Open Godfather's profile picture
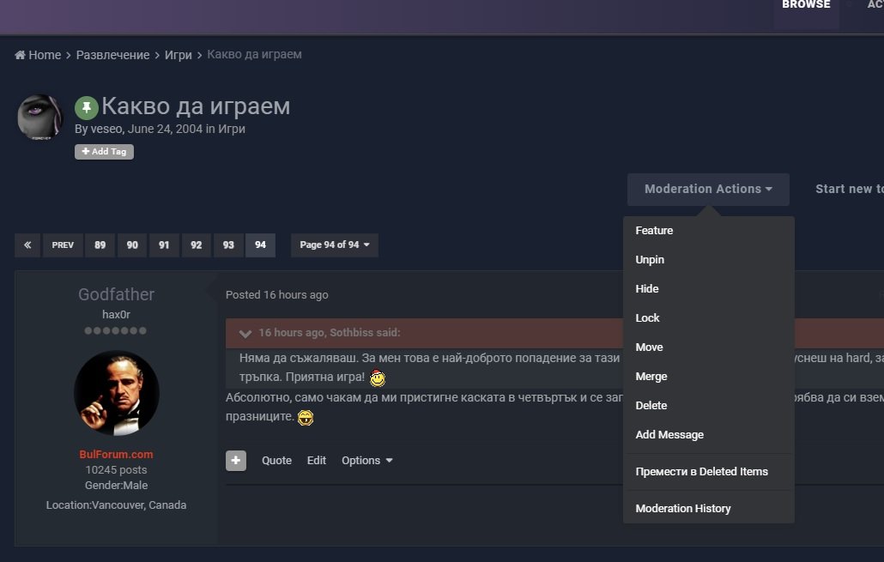 click(x=117, y=393)
